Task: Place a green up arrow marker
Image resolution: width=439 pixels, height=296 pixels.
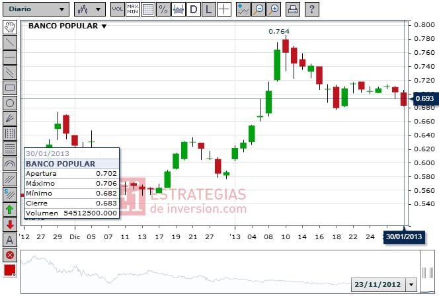Action: [x=10, y=209]
